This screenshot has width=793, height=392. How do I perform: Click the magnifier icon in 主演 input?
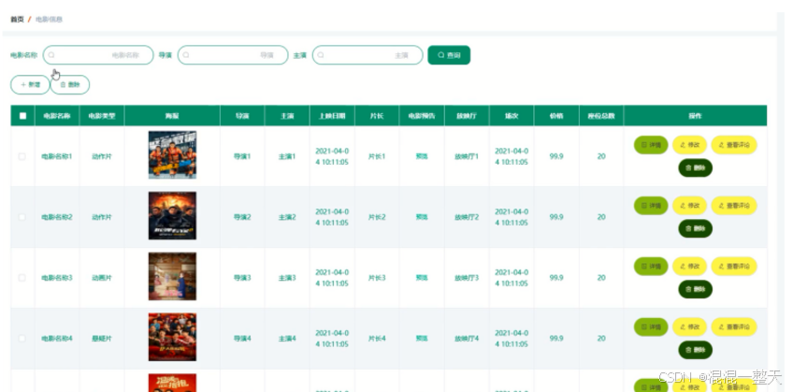click(x=321, y=55)
